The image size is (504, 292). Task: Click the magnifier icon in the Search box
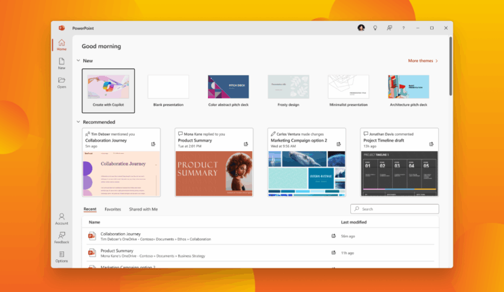tap(356, 209)
